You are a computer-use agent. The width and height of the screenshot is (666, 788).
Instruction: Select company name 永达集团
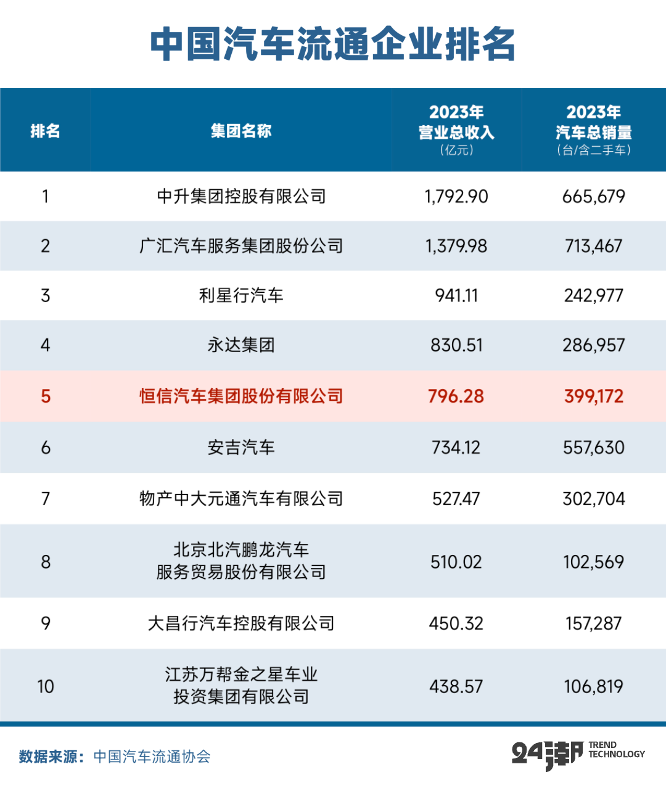241,345
